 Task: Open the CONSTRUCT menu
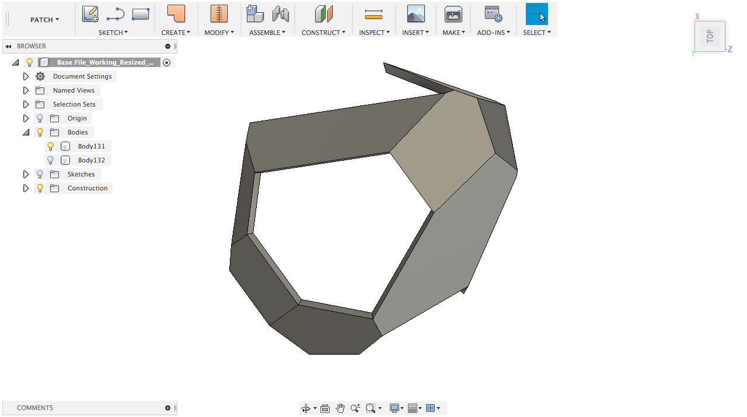coord(323,33)
